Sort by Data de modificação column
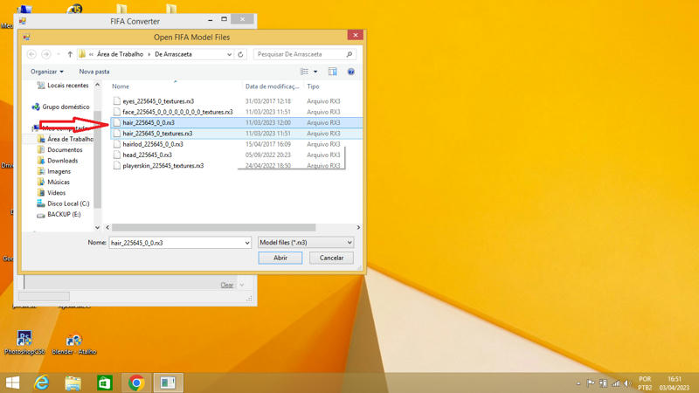The image size is (699, 393). pyautogui.click(x=272, y=86)
